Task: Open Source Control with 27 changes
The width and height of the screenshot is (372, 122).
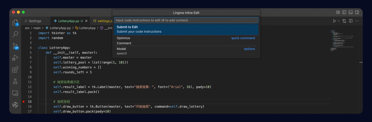Action: click(x=15, y=46)
